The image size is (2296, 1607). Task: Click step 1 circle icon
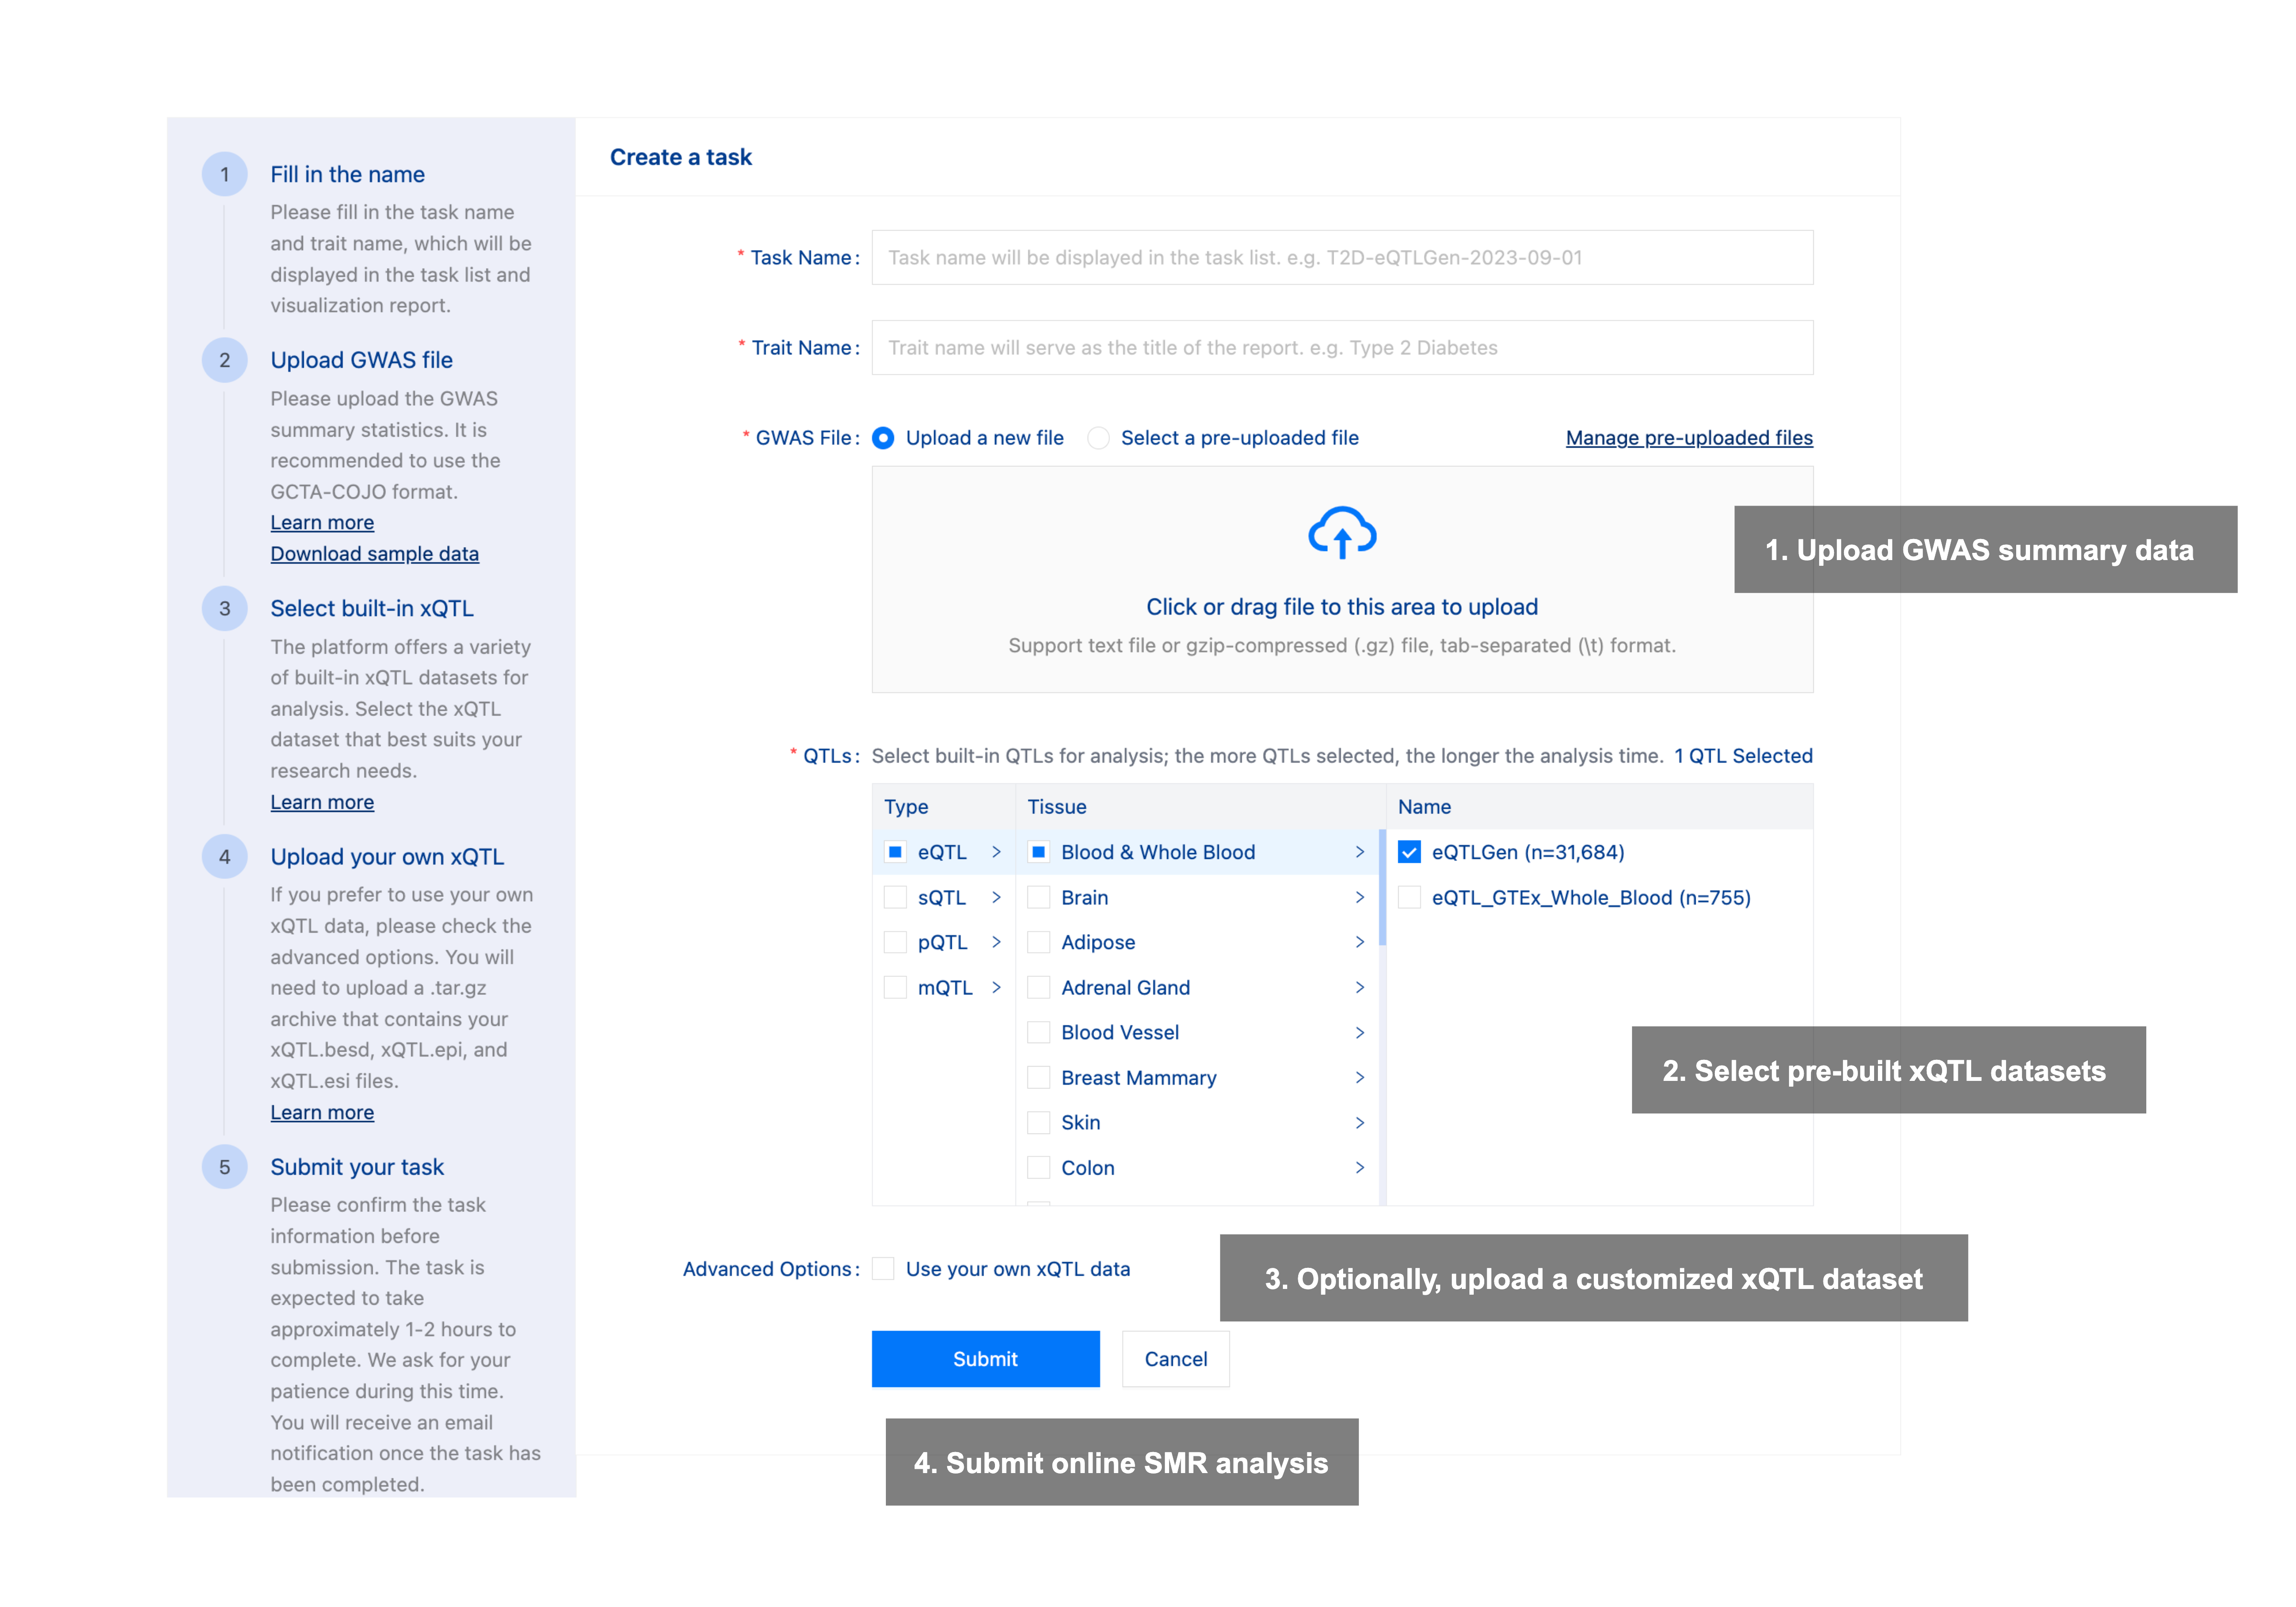[224, 175]
